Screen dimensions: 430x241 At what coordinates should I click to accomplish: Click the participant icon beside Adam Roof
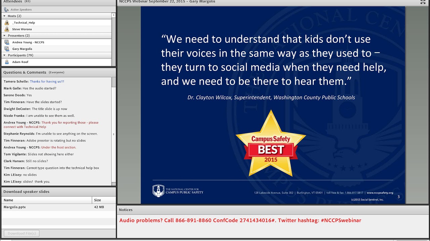click(7, 62)
